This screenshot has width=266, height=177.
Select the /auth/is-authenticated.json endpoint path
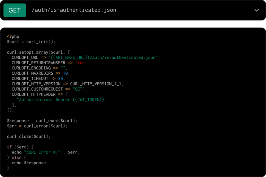pos(74,10)
